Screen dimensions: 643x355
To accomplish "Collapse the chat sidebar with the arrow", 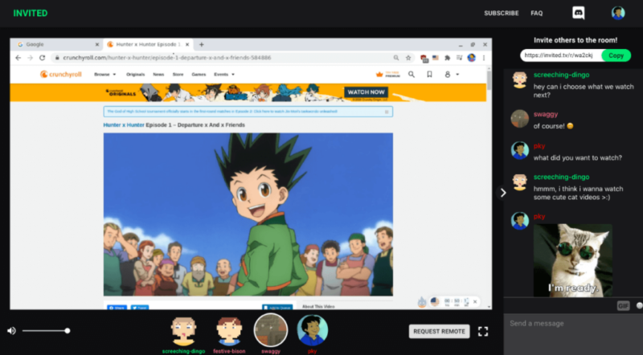I will (503, 193).
